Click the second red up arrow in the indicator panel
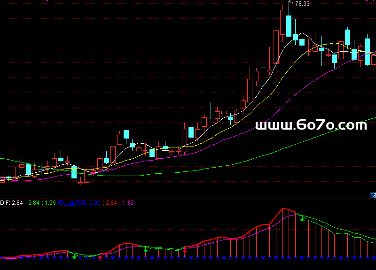The image size is (376, 270). [185, 253]
